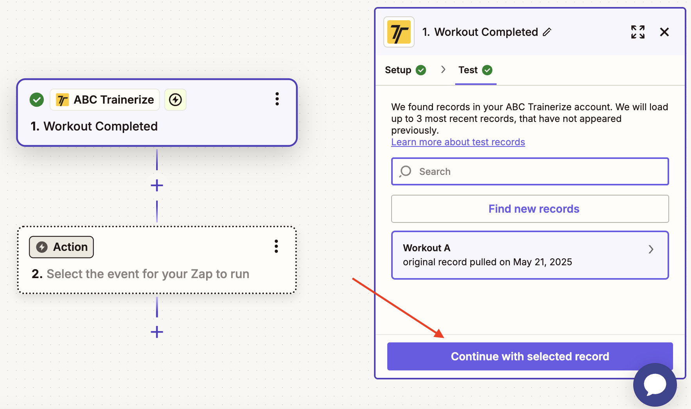Screen dimensions: 691x409
Task: Select the Test tab
Action: click(x=476, y=70)
